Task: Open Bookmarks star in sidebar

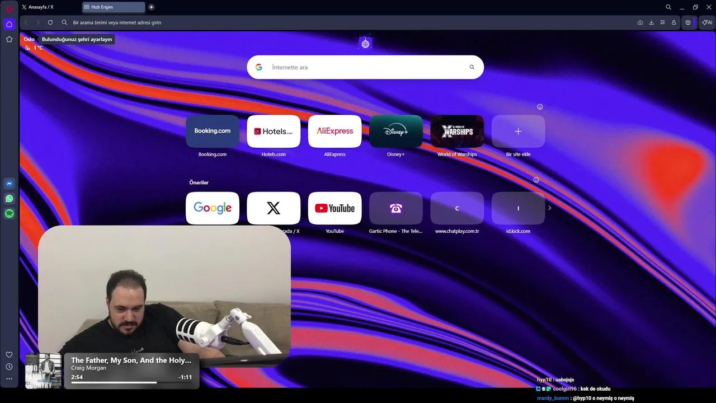Action: [9, 39]
